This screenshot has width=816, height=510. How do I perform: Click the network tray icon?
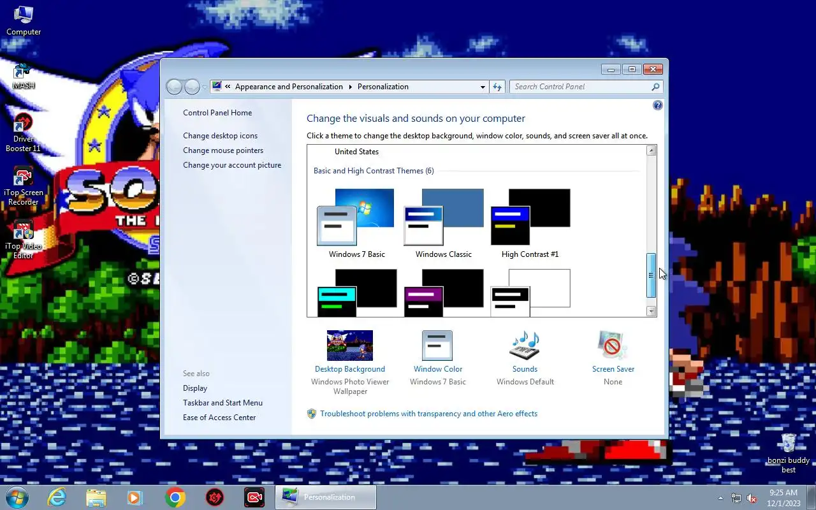(736, 498)
